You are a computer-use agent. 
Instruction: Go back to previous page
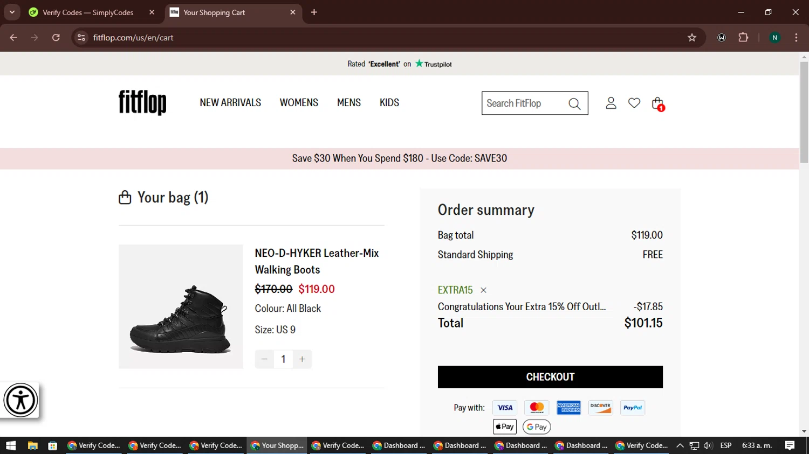click(13, 38)
